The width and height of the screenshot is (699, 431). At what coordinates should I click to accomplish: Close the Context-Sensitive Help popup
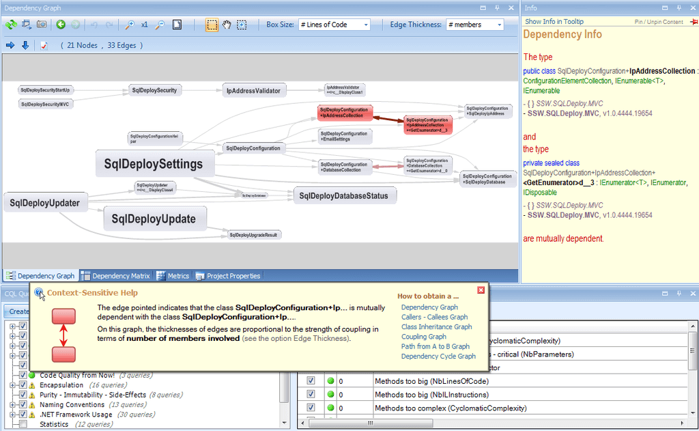coord(481,290)
